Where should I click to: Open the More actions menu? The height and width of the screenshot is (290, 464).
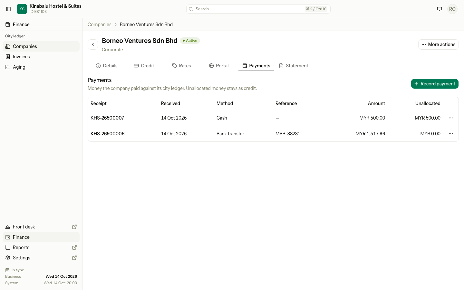(x=439, y=44)
